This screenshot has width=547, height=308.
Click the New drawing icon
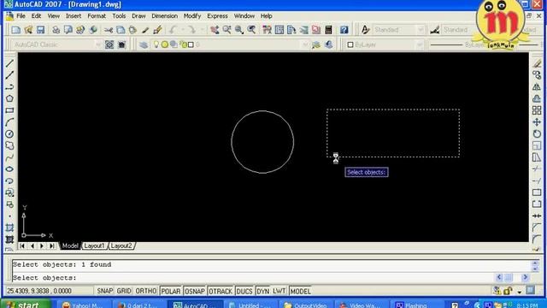[x=15, y=30]
